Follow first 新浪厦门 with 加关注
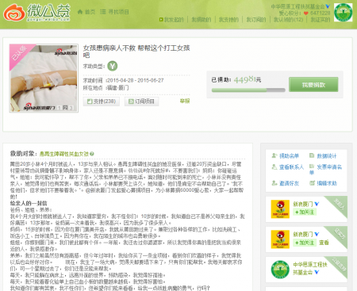 tap(305, 212)
